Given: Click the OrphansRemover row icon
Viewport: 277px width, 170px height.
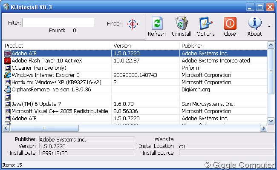Looking at the screenshot, I should [7, 90].
